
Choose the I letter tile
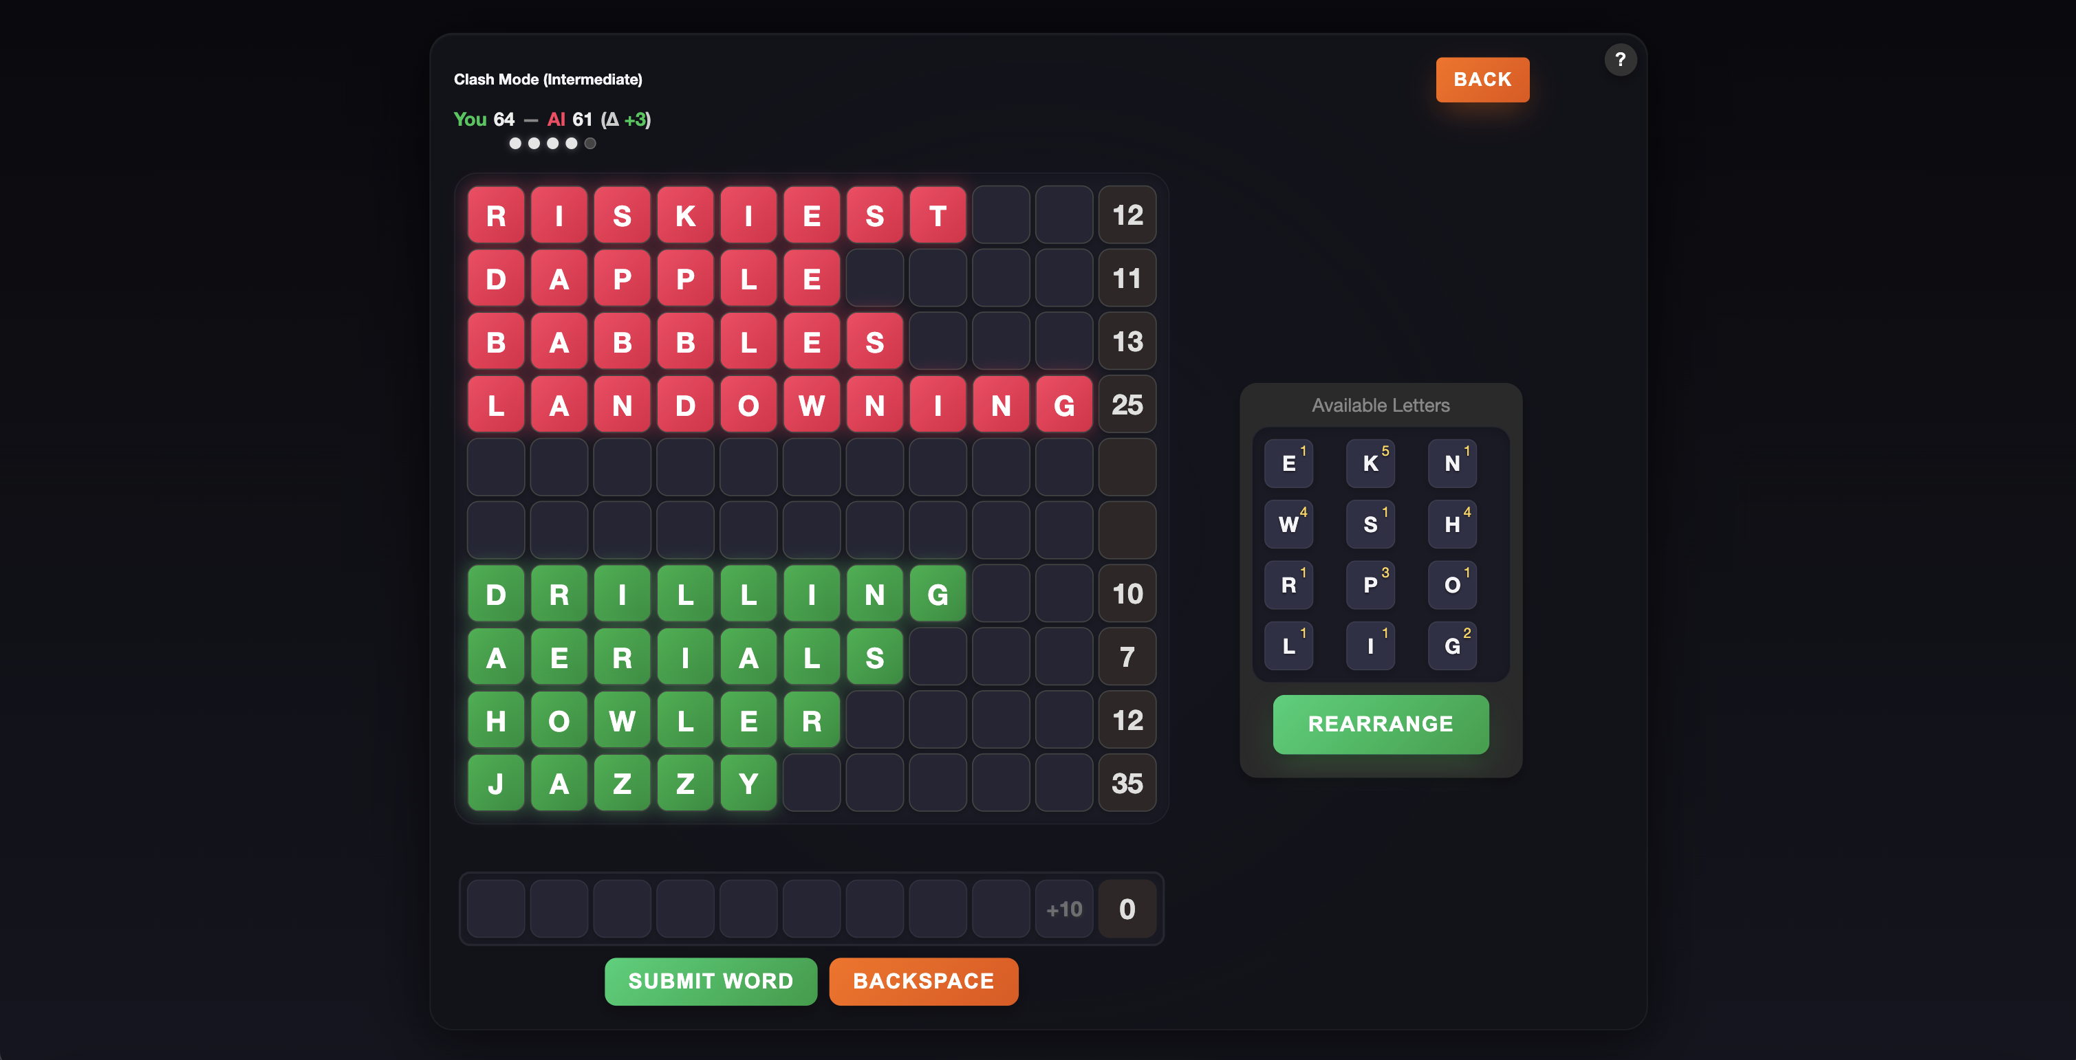point(1370,646)
